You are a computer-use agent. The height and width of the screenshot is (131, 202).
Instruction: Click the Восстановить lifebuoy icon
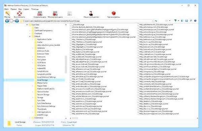[20, 13]
